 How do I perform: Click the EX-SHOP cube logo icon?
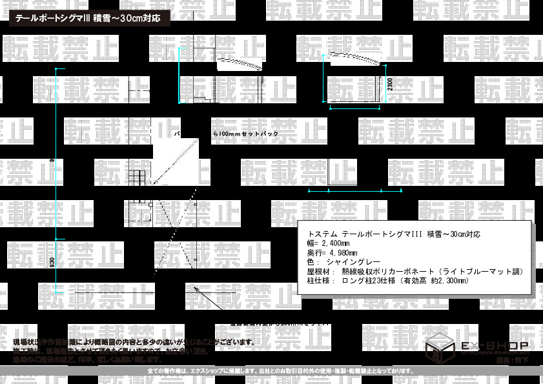(x=440, y=347)
